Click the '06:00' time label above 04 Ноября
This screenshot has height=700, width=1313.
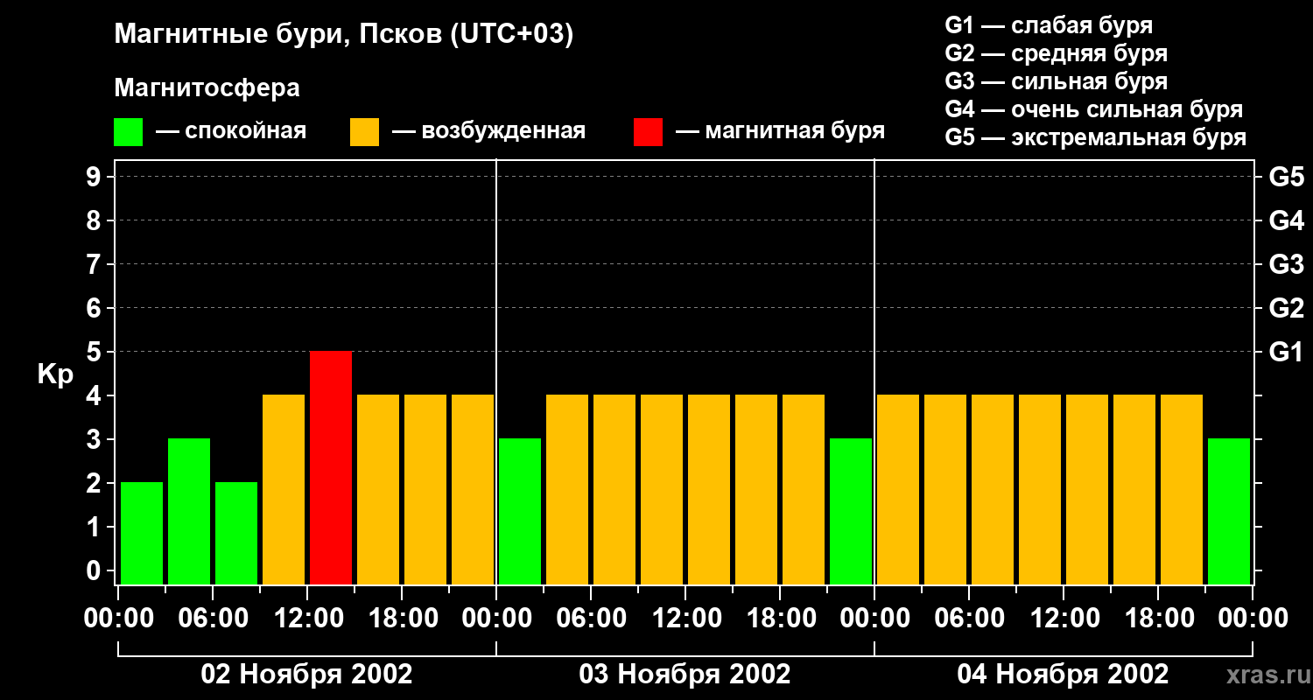(969, 618)
